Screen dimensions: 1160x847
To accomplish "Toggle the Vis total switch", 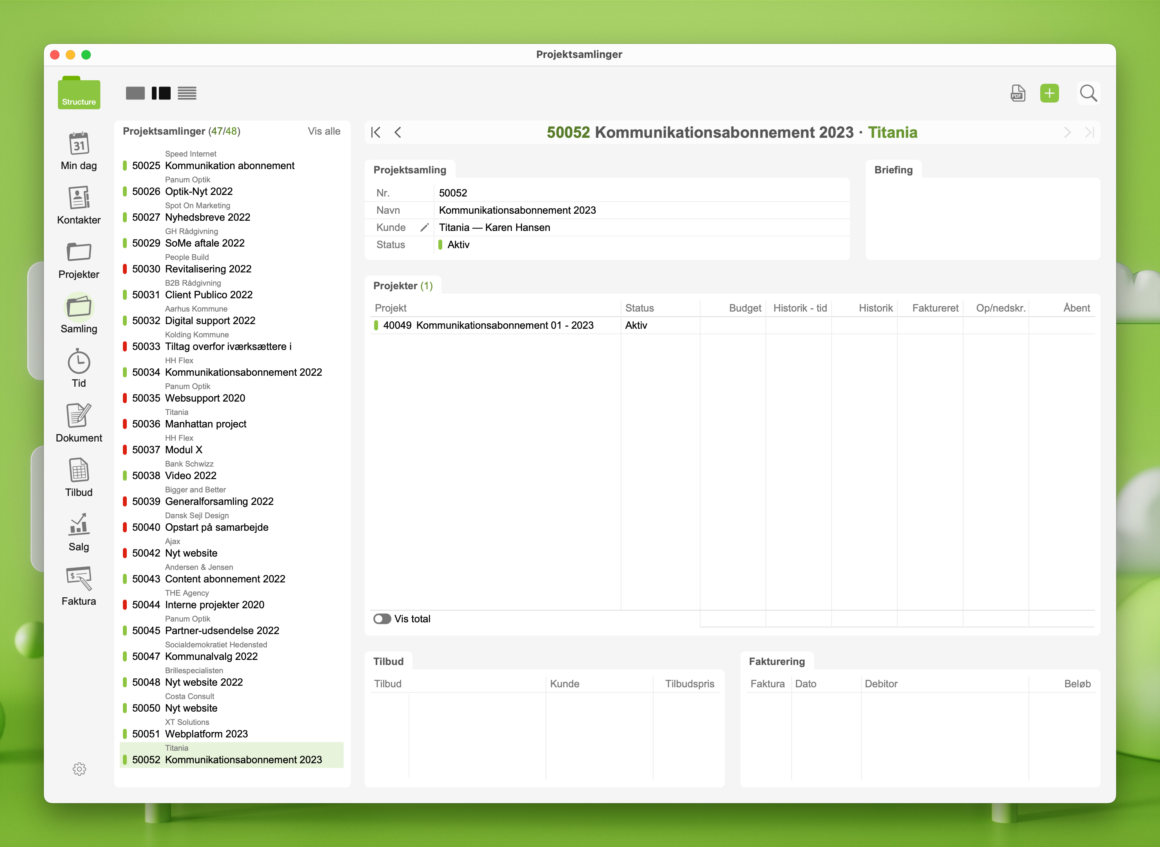I will [x=382, y=619].
